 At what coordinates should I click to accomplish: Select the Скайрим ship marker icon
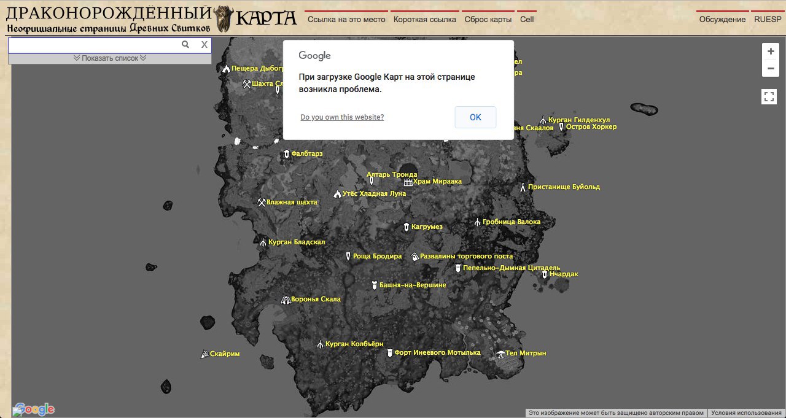pos(204,354)
